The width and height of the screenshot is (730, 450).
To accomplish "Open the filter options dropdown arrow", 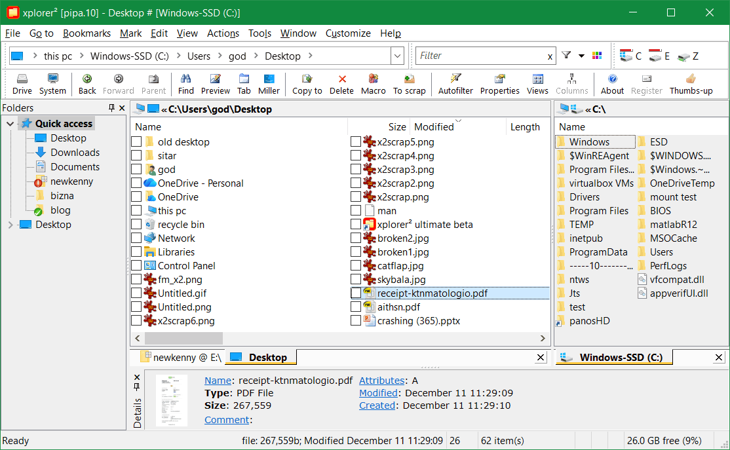I will tap(580, 56).
